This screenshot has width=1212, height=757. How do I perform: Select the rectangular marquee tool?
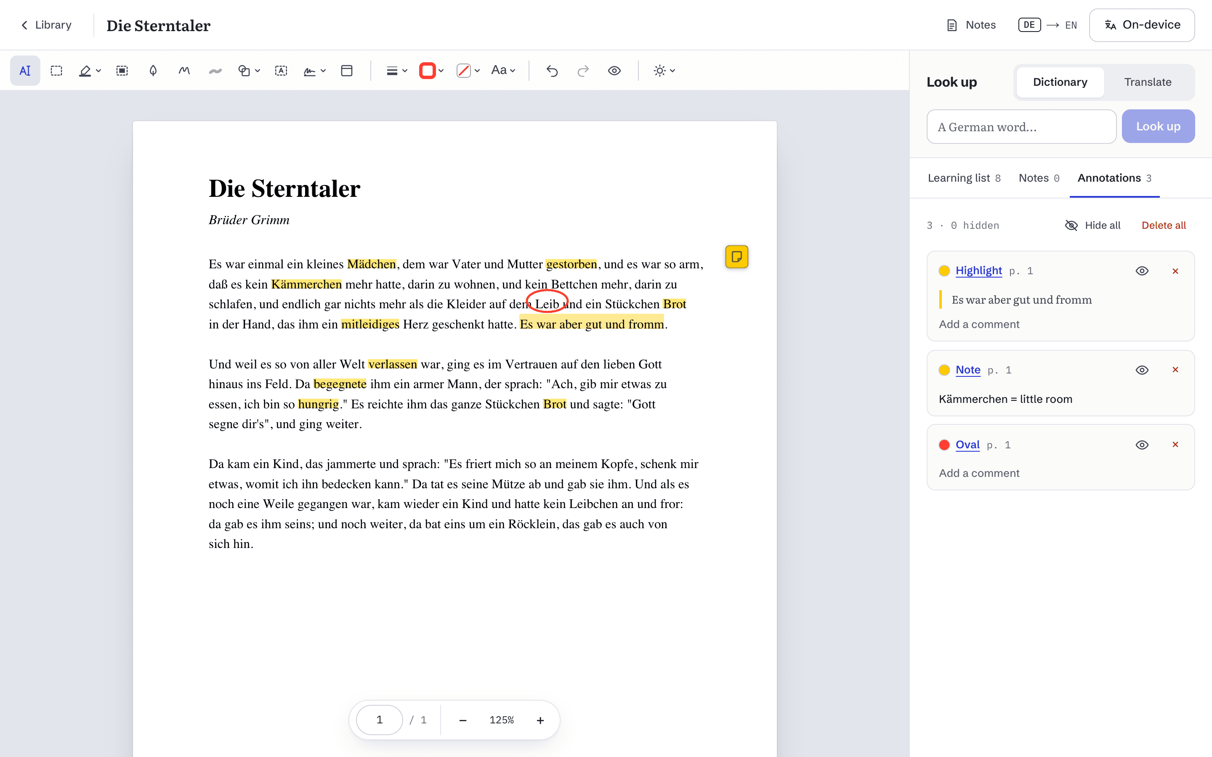[56, 71]
